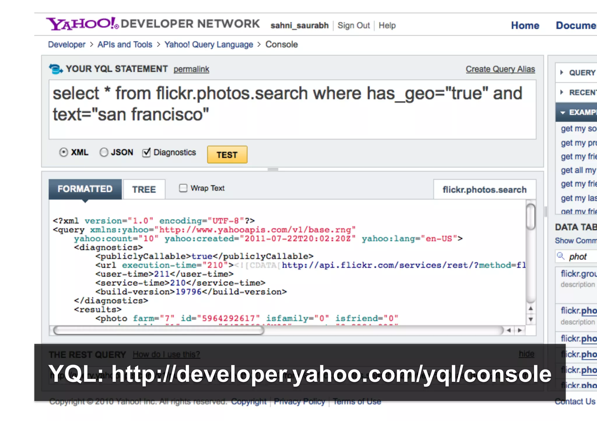Viewport: 597px width, 421px height.
Task: Click the build-version 19796 line
Action: click(191, 292)
